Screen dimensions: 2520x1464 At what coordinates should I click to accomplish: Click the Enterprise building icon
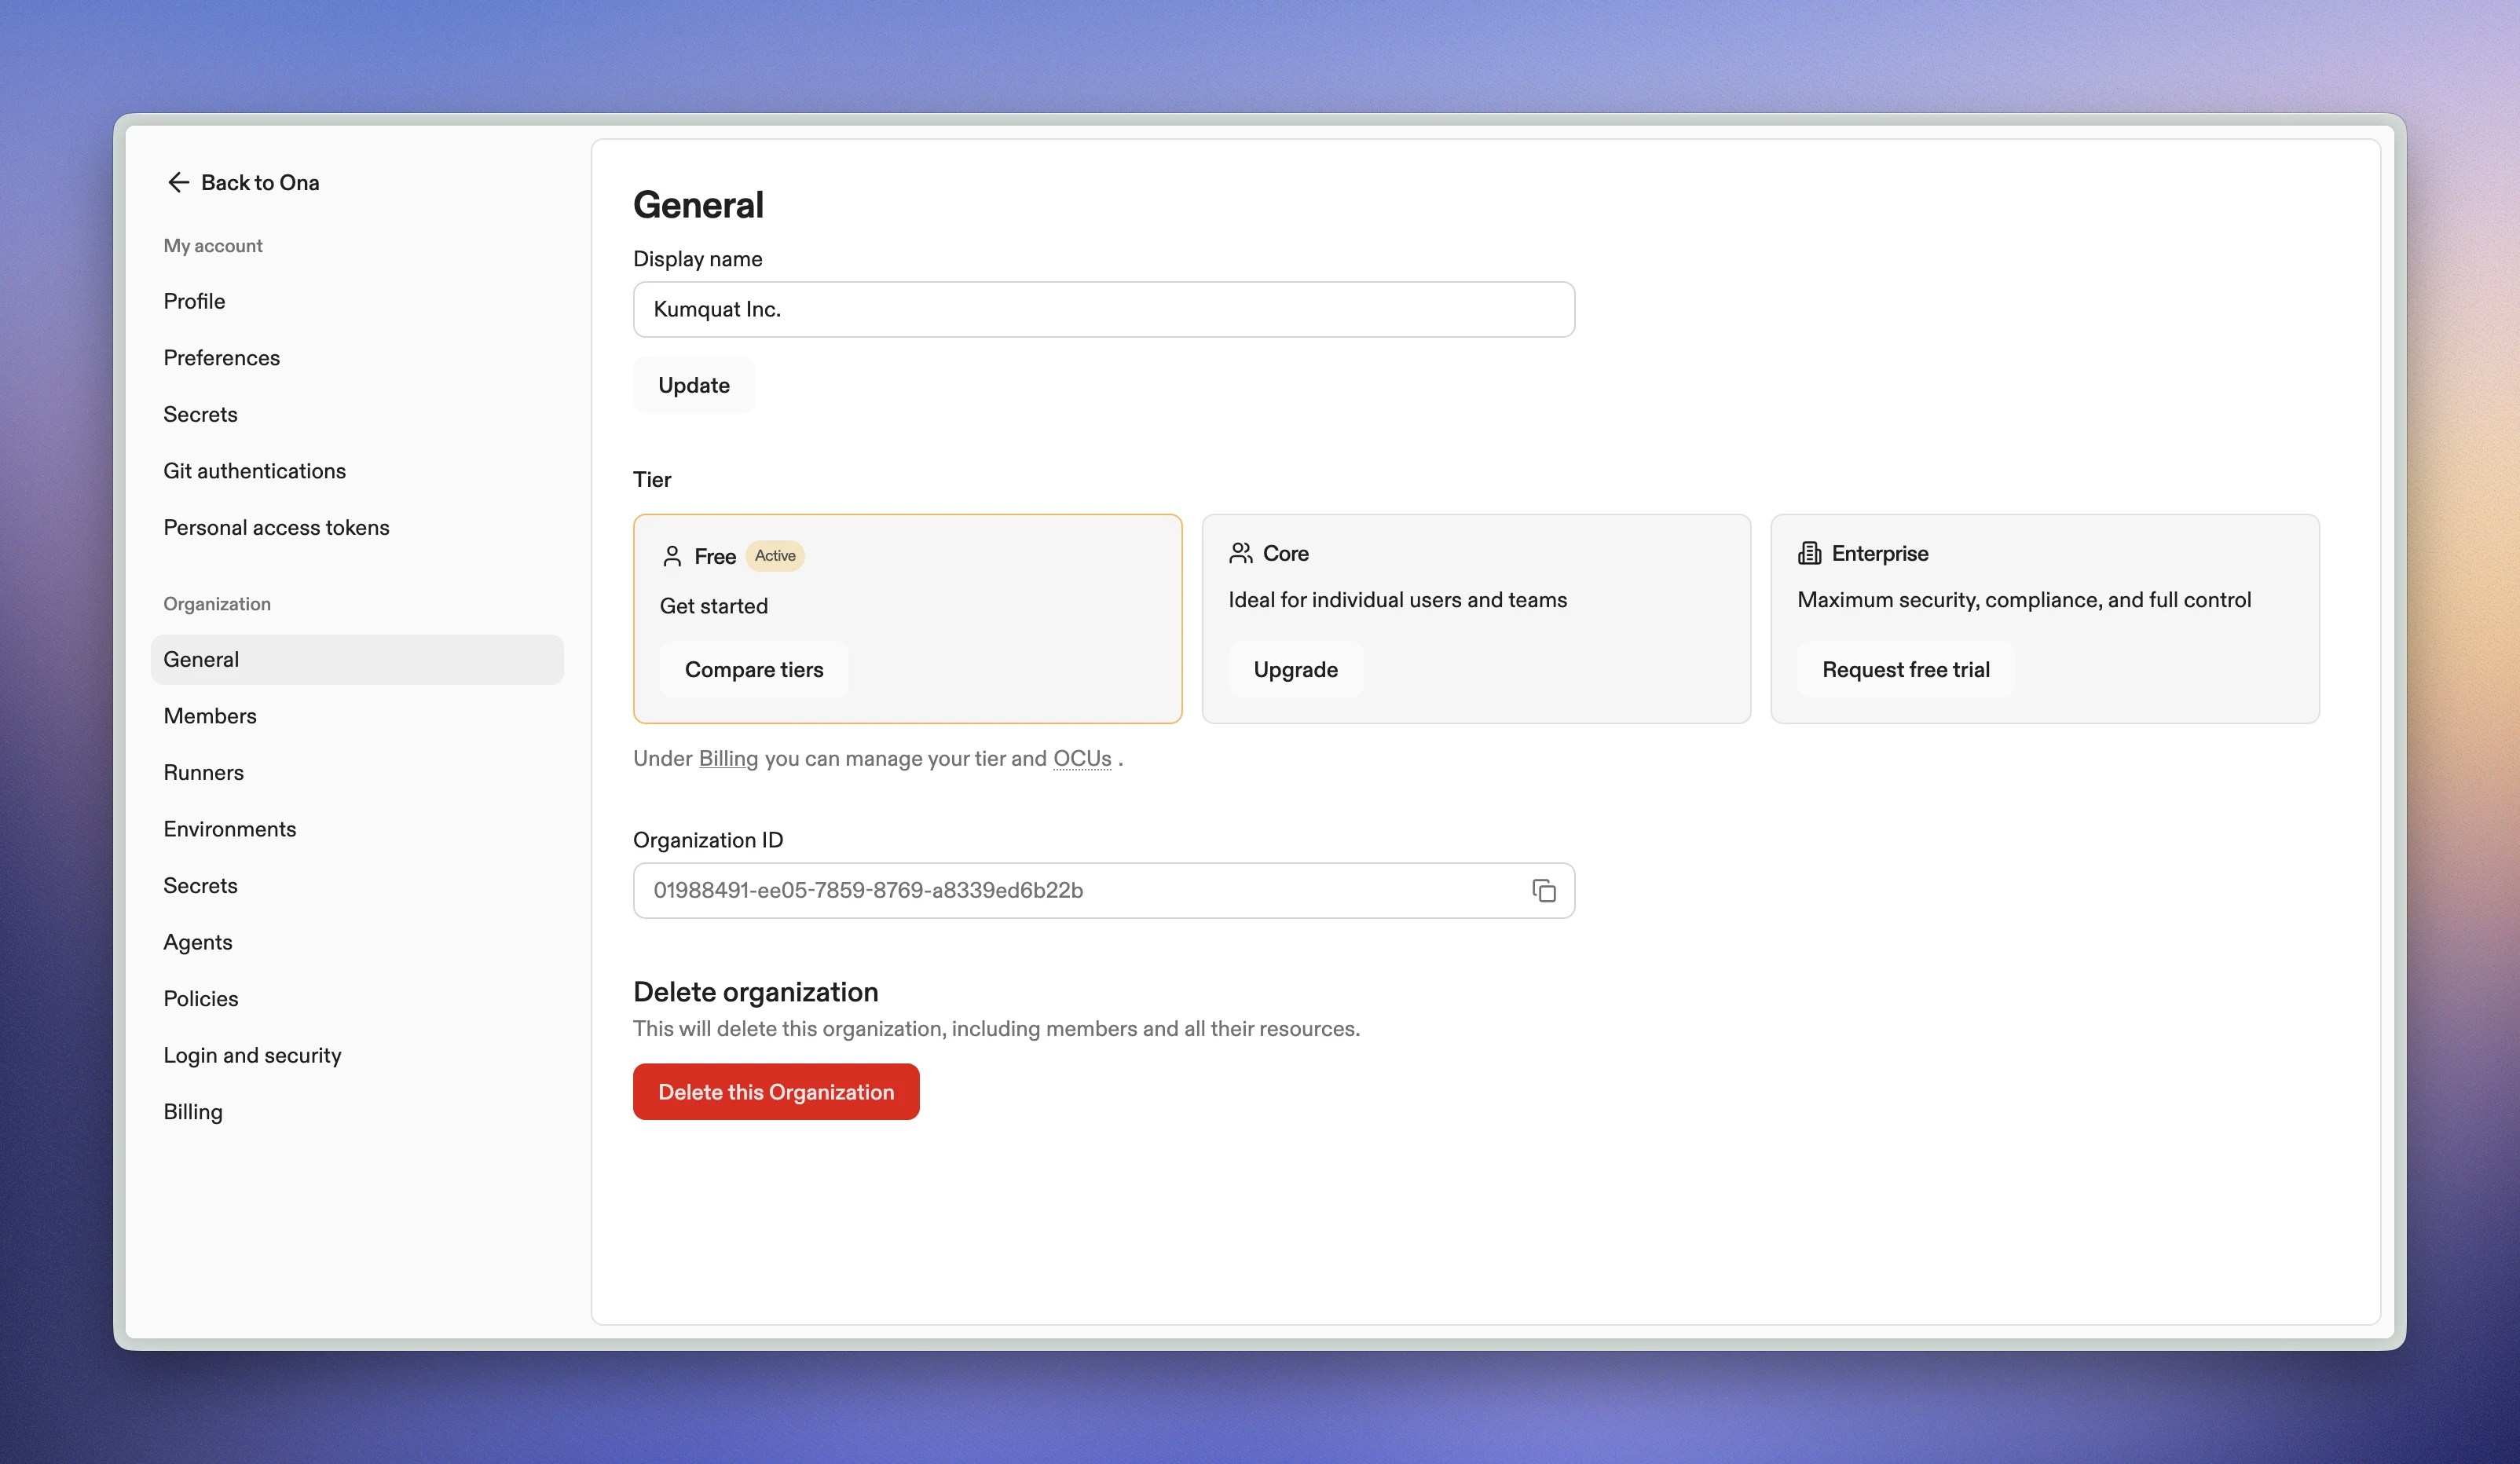(x=1809, y=553)
